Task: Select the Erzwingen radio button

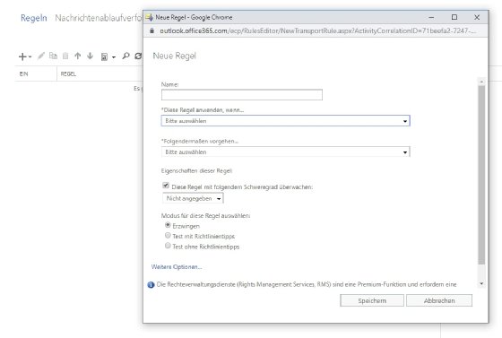Action: pos(168,225)
